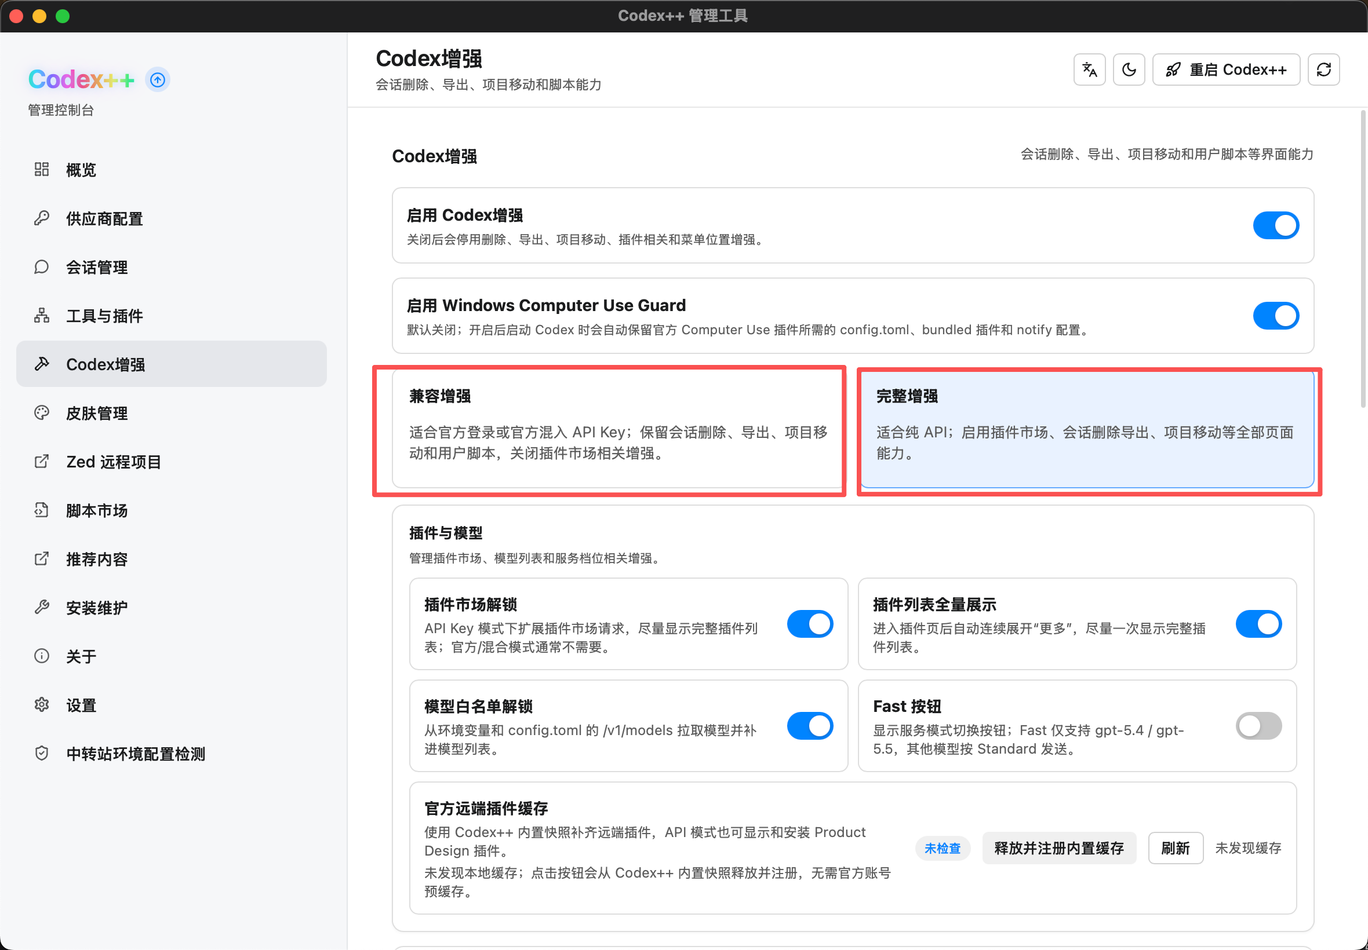Open the 关于 page
Image resolution: width=1368 pixels, height=950 pixels.
pyautogui.click(x=172, y=656)
